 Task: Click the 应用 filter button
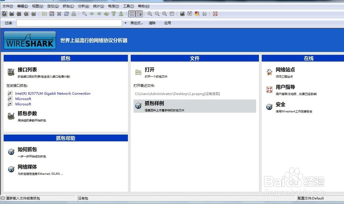(168, 23)
